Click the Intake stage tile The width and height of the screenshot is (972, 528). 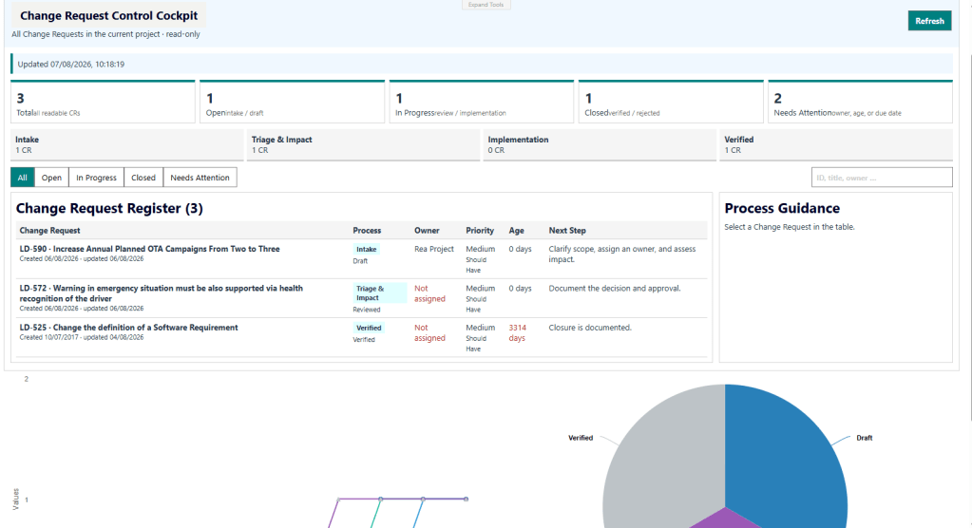(127, 145)
